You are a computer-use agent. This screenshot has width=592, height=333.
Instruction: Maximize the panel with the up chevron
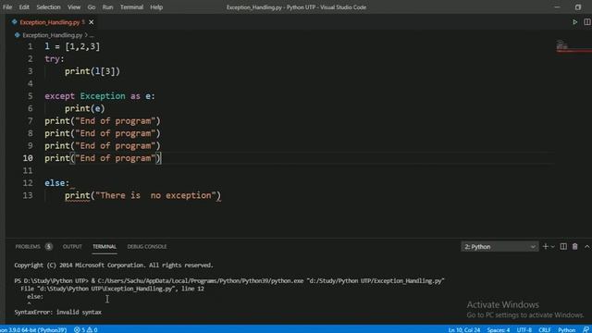[x=586, y=247]
